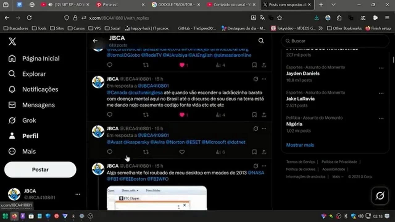Repost the @Canada @culturainglesa post
Viewport: 395px width, 222px height.
coord(146,115)
